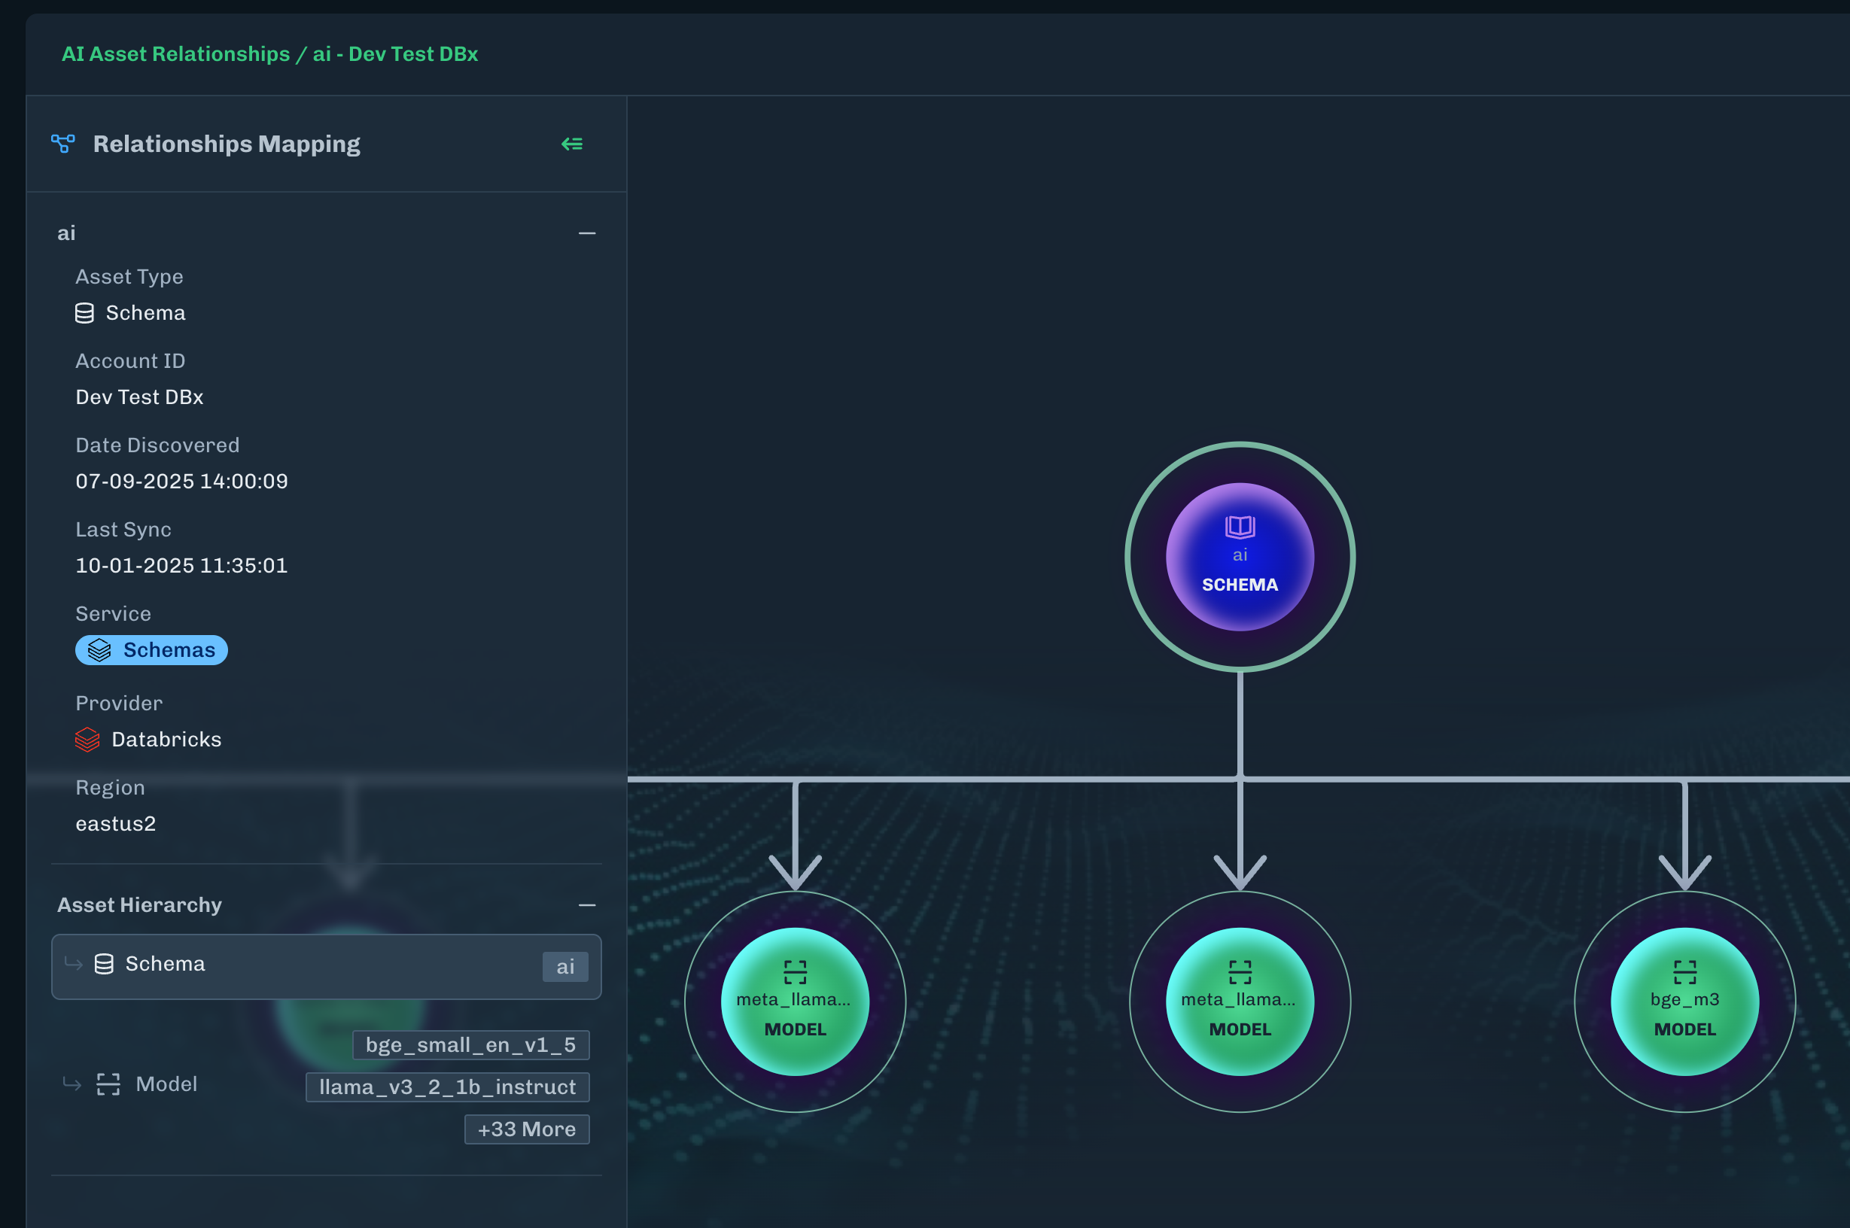Click the ai - Dev Test DBx breadcrumb

[x=396, y=54]
